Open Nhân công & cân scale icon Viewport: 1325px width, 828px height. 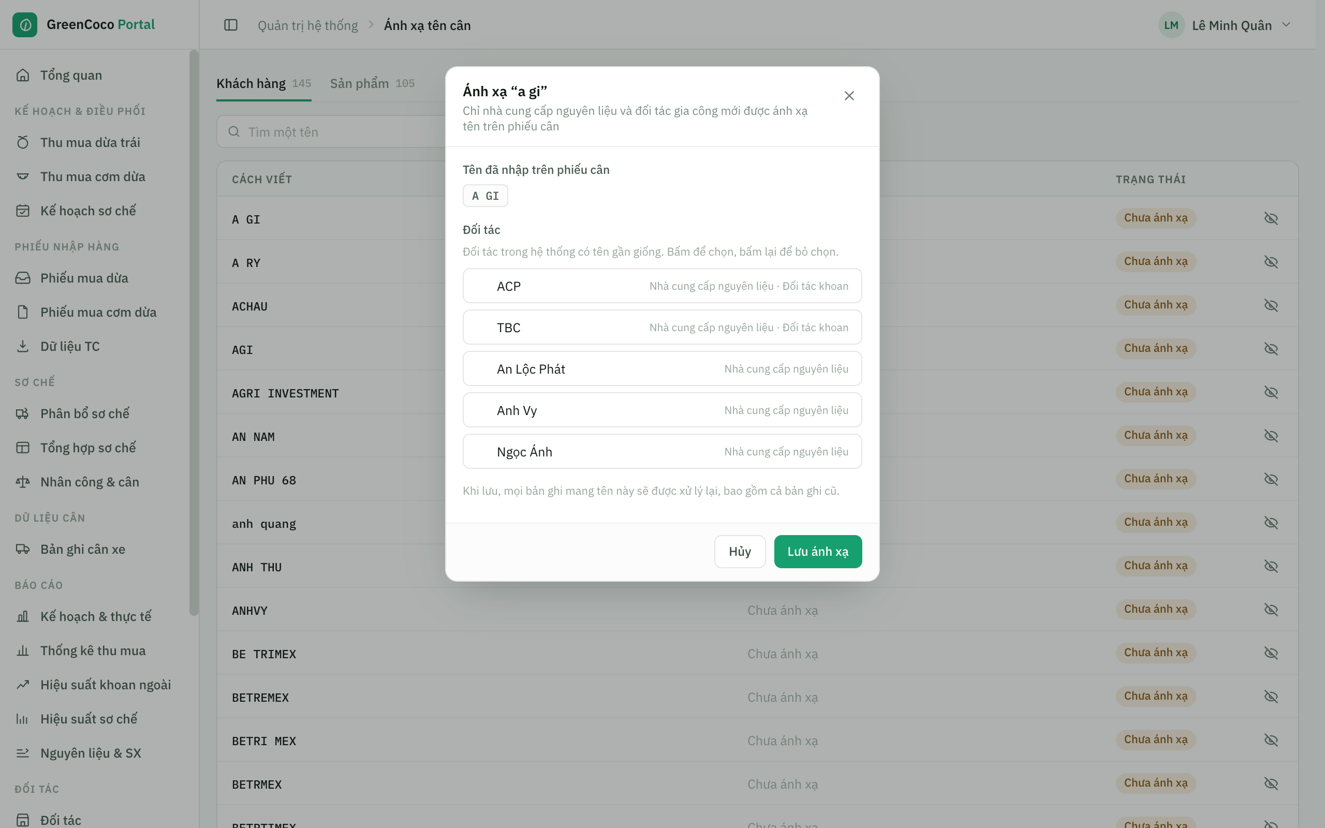(22, 482)
